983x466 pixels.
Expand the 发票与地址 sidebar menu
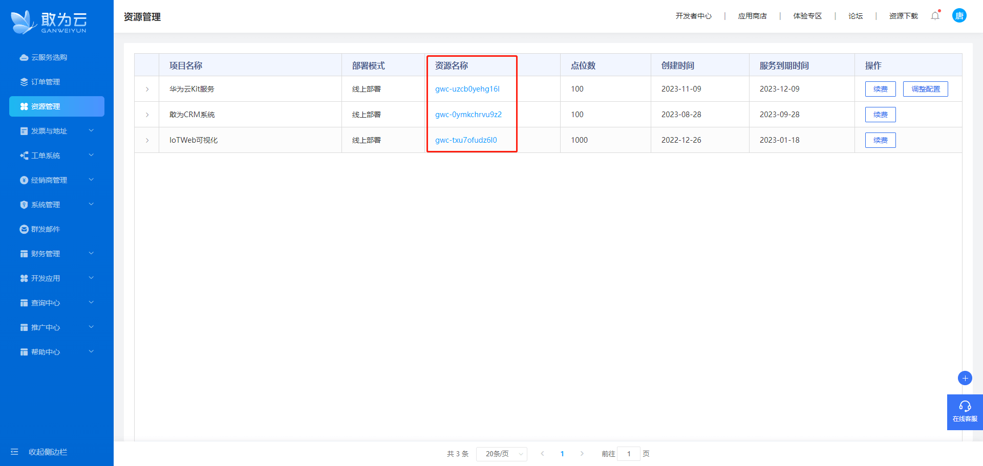point(56,131)
